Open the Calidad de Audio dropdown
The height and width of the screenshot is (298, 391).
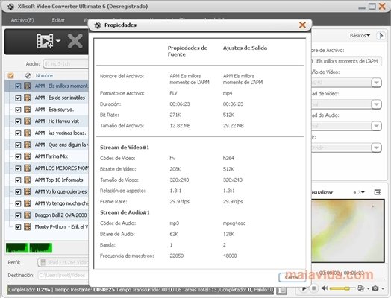376,126
